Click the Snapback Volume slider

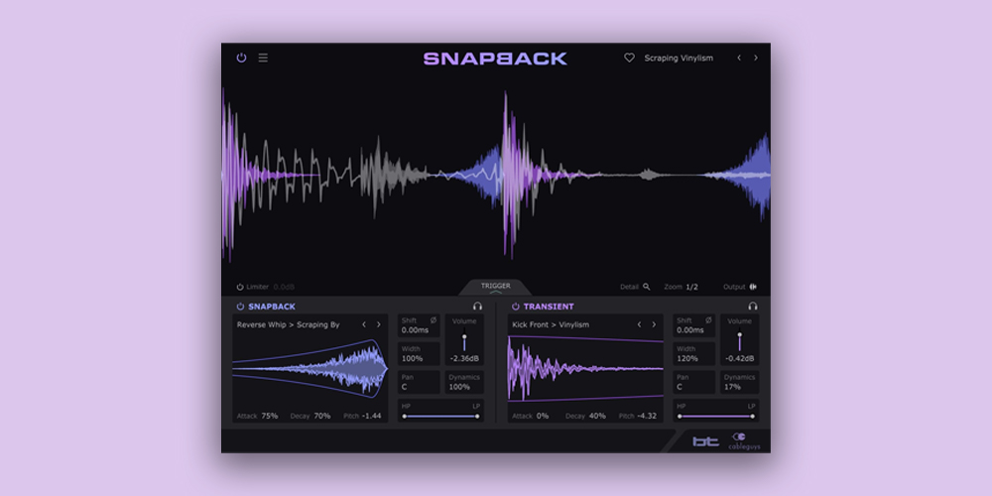tap(464, 340)
